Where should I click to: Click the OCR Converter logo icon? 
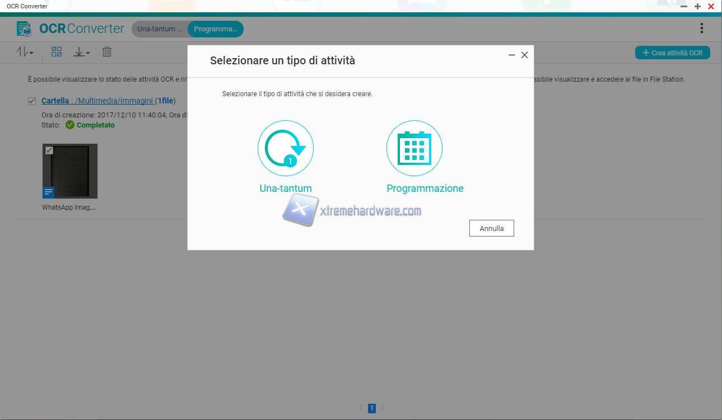pos(24,29)
